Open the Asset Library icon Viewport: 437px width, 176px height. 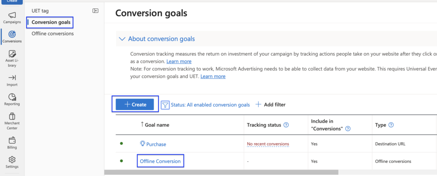tap(12, 54)
